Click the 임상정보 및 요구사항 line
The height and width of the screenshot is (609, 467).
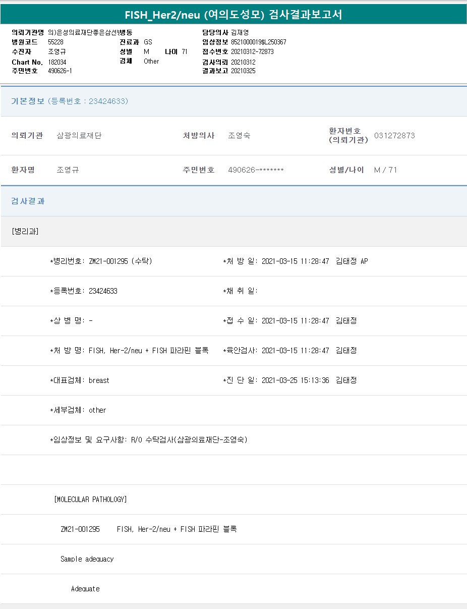[149, 439]
